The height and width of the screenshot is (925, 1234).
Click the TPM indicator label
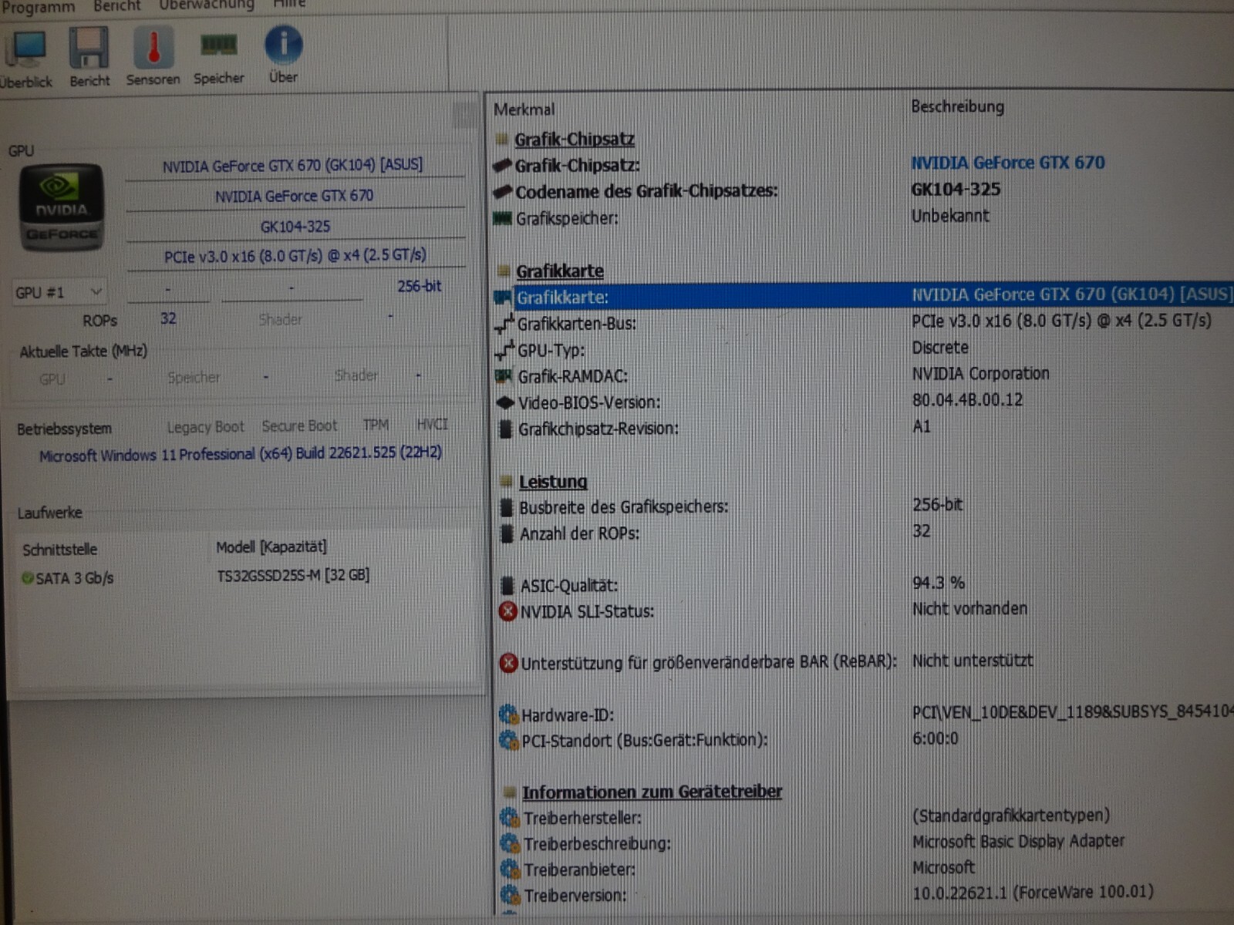pos(376,425)
